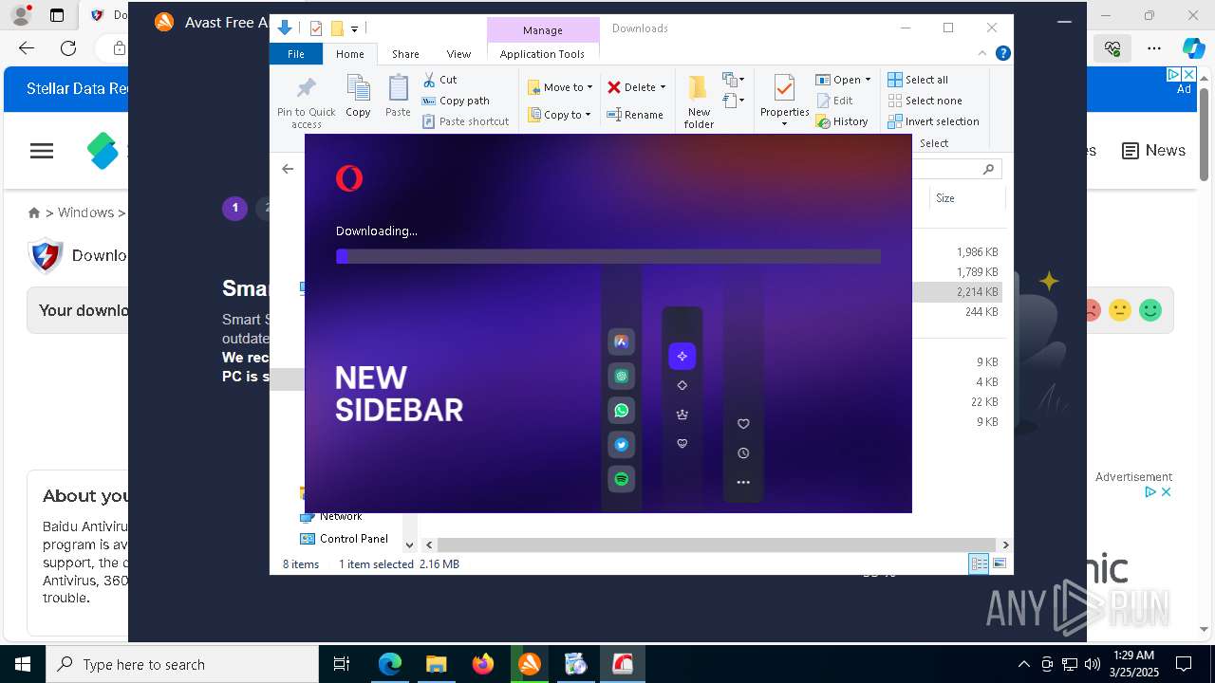
Task: Open the Windows Start menu
Action: 23,664
